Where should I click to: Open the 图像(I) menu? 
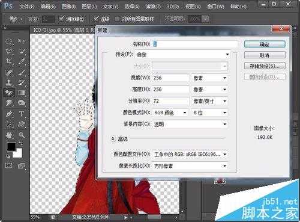[x=68, y=7]
